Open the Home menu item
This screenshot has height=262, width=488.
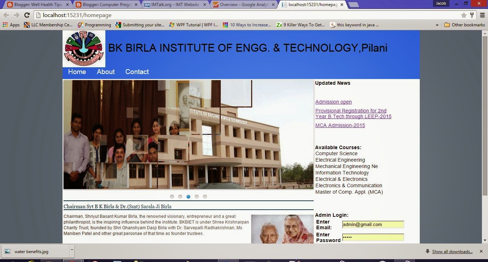(x=77, y=72)
